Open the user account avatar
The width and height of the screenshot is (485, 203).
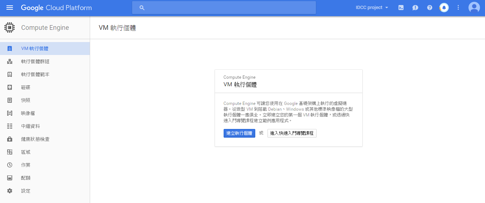click(x=474, y=8)
